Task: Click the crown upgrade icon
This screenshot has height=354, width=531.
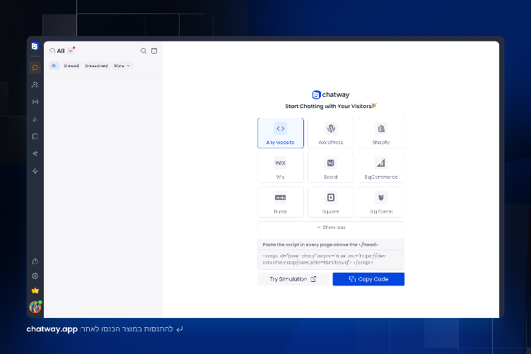Action: [35, 290]
